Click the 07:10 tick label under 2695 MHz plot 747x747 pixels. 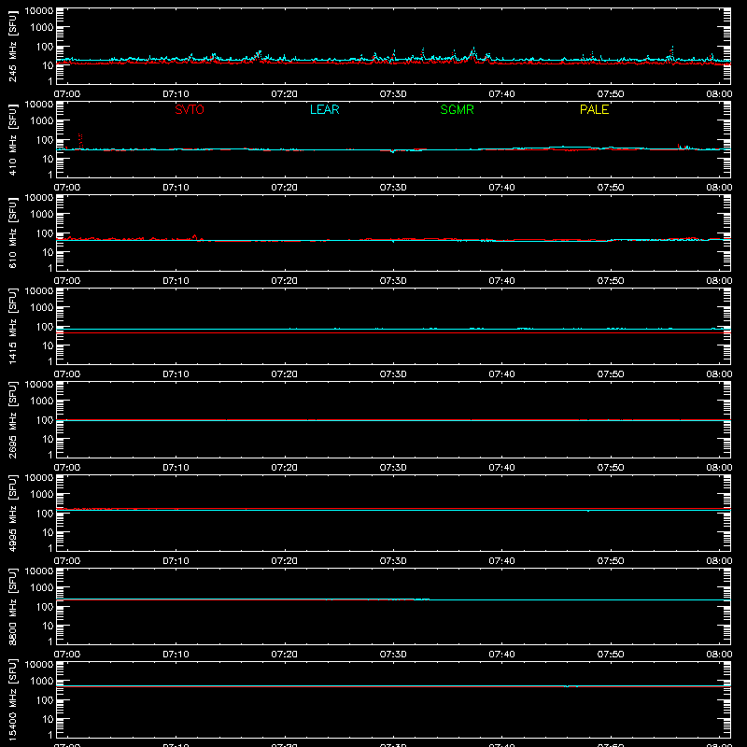coord(176,468)
